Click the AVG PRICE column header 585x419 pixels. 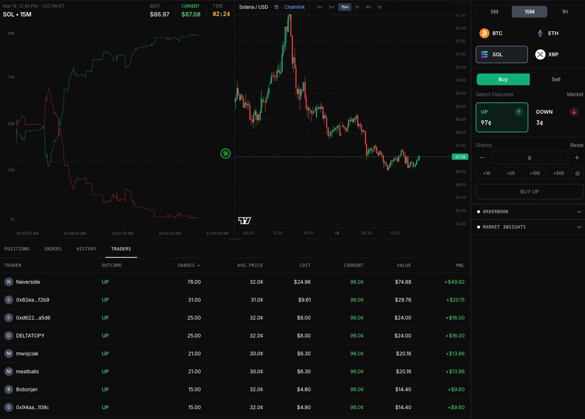249,266
